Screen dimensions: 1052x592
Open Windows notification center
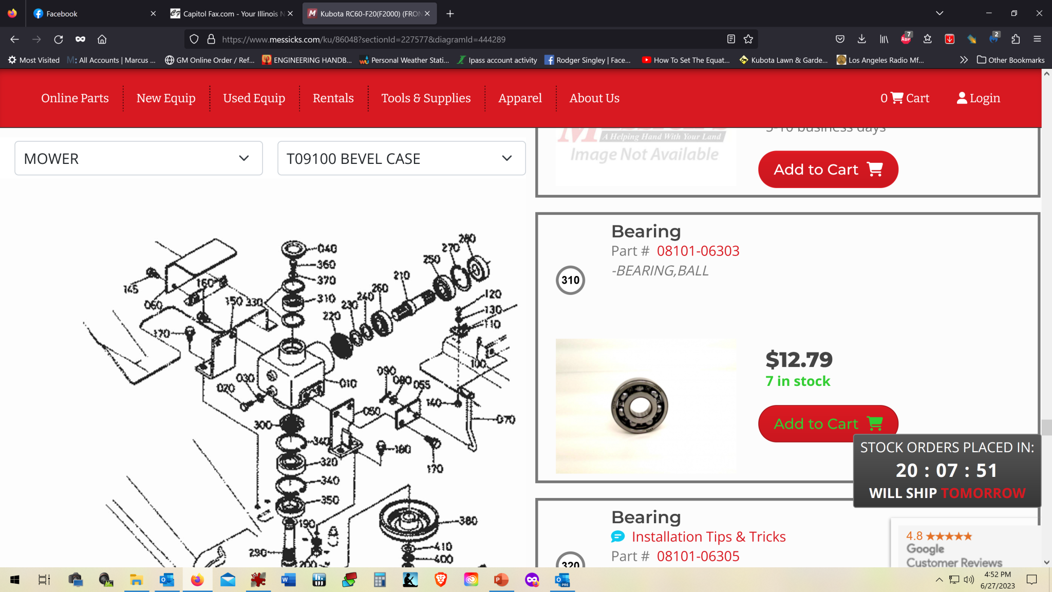tap(1031, 580)
